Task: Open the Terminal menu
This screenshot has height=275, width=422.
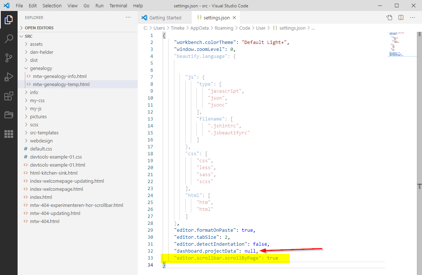Action: click(118, 5)
